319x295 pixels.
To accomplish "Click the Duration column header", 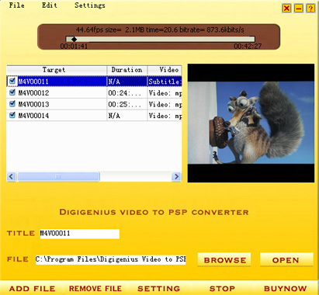I will [x=127, y=70].
